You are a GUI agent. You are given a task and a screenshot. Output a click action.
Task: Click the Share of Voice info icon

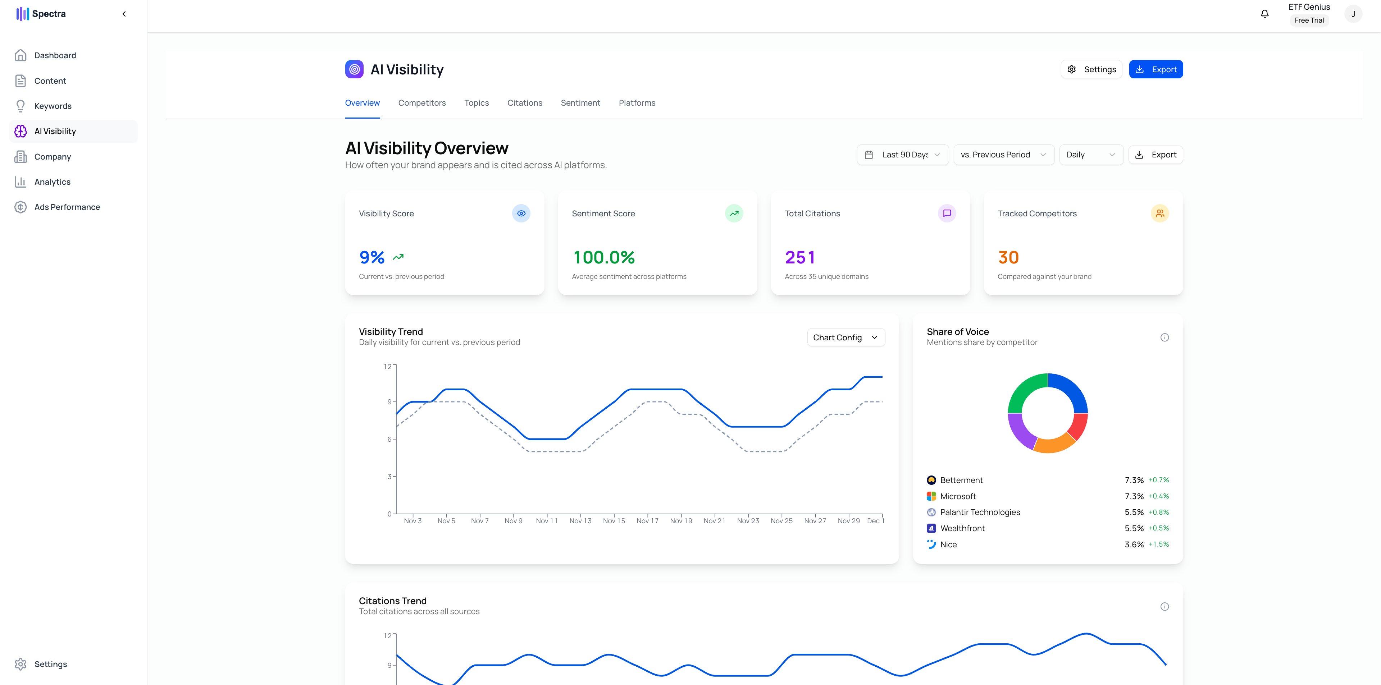1164,337
